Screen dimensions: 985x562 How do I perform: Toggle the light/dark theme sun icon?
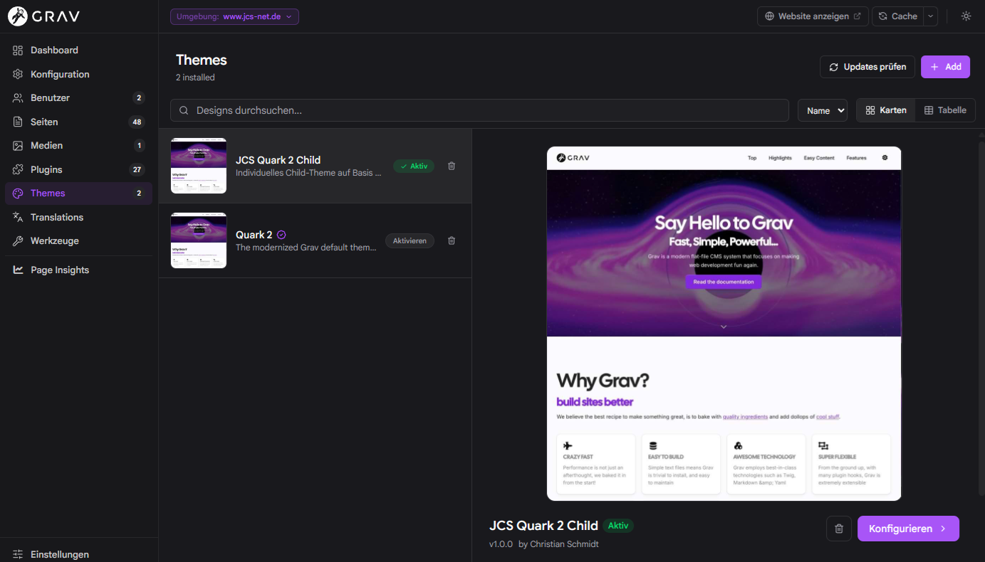click(966, 16)
